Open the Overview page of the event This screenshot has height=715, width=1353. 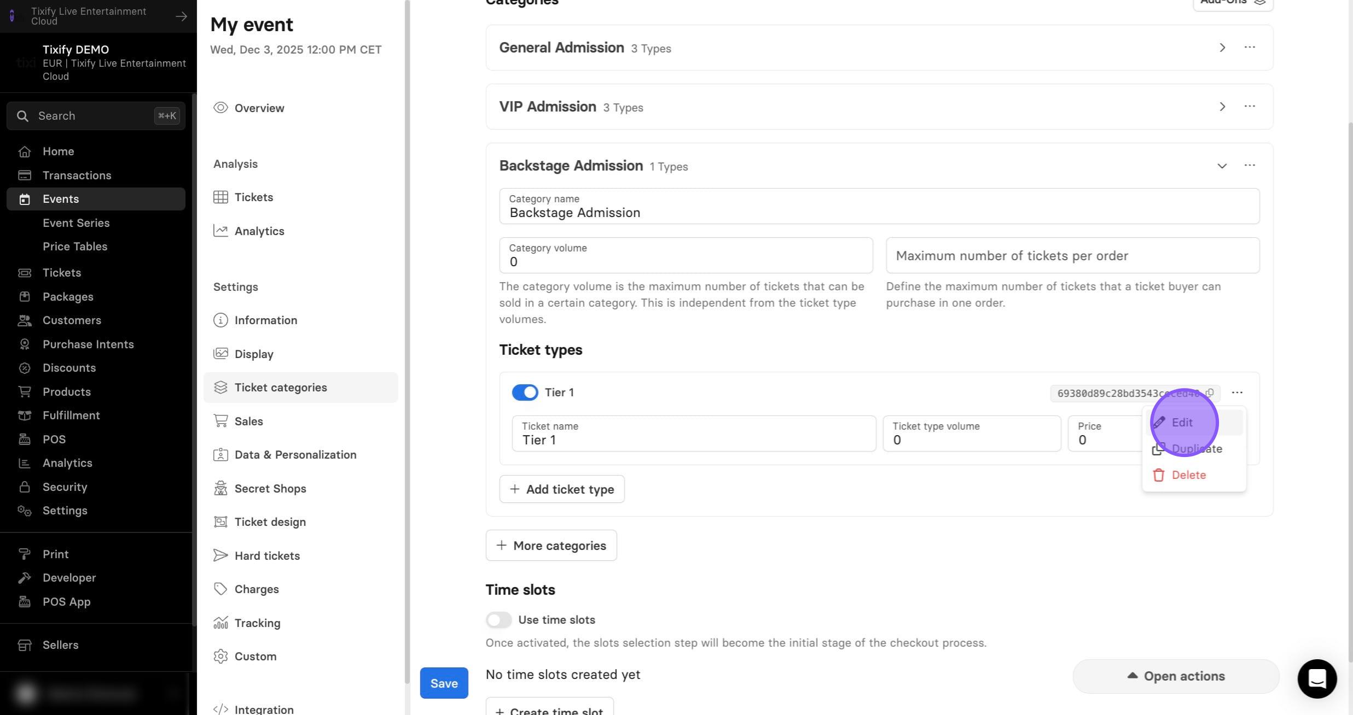click(300, 108)
